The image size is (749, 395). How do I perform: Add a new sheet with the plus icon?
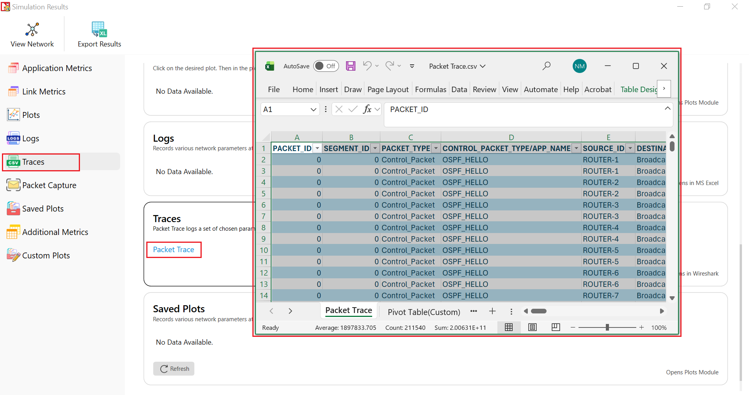[x=492, y=311]
